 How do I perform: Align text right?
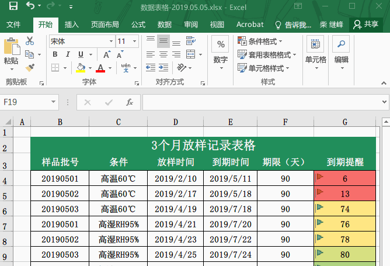(x=176, y=54)
